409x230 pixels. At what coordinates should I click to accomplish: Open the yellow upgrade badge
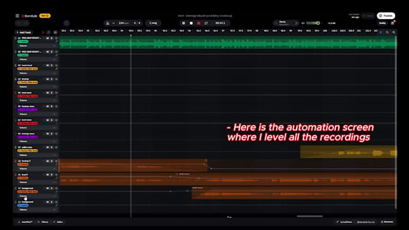tap(45, 16)
